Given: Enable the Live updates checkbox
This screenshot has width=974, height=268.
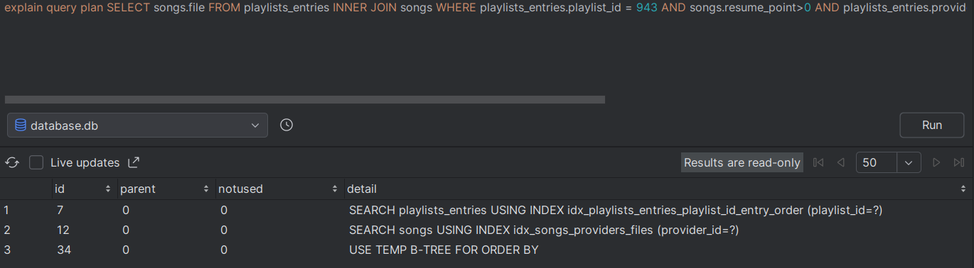Looking at the screenshot, I should coord(36,162).
